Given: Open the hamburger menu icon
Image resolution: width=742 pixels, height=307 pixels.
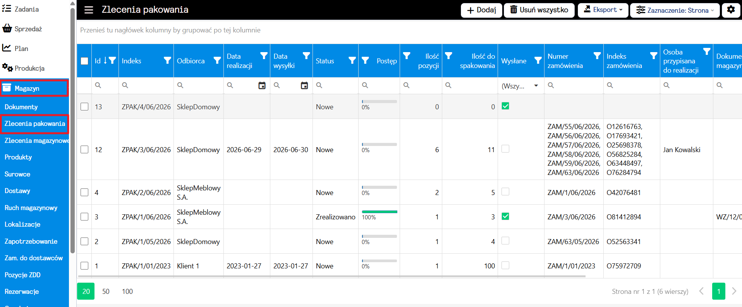Looking at the screenshot, I should [89, 10].
